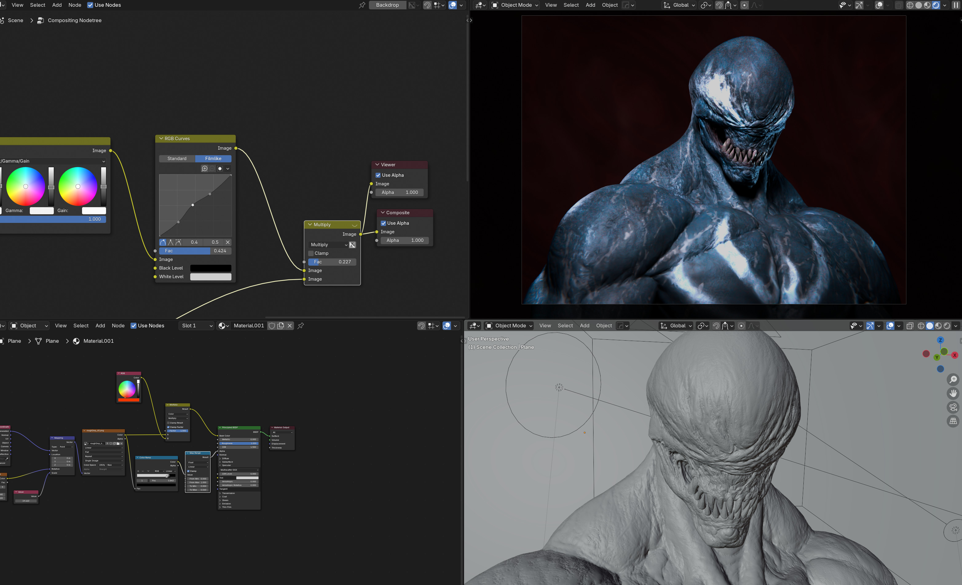Toggle gizmo display in bottom viewport header
This screenshot has height=585, width=962.
click(870, 326)
